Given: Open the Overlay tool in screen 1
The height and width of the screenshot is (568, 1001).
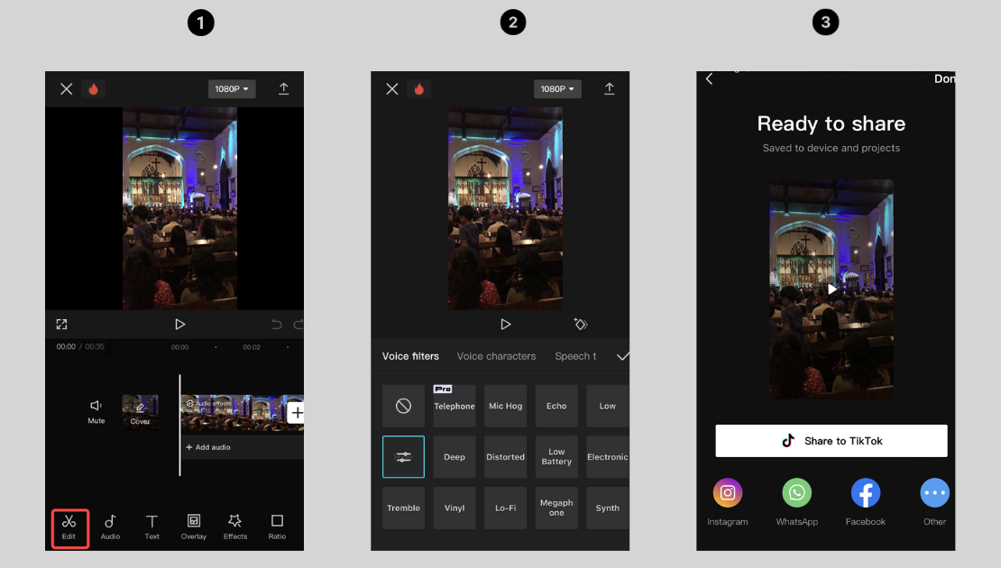Looking at the screenshot, I should 193,527.
